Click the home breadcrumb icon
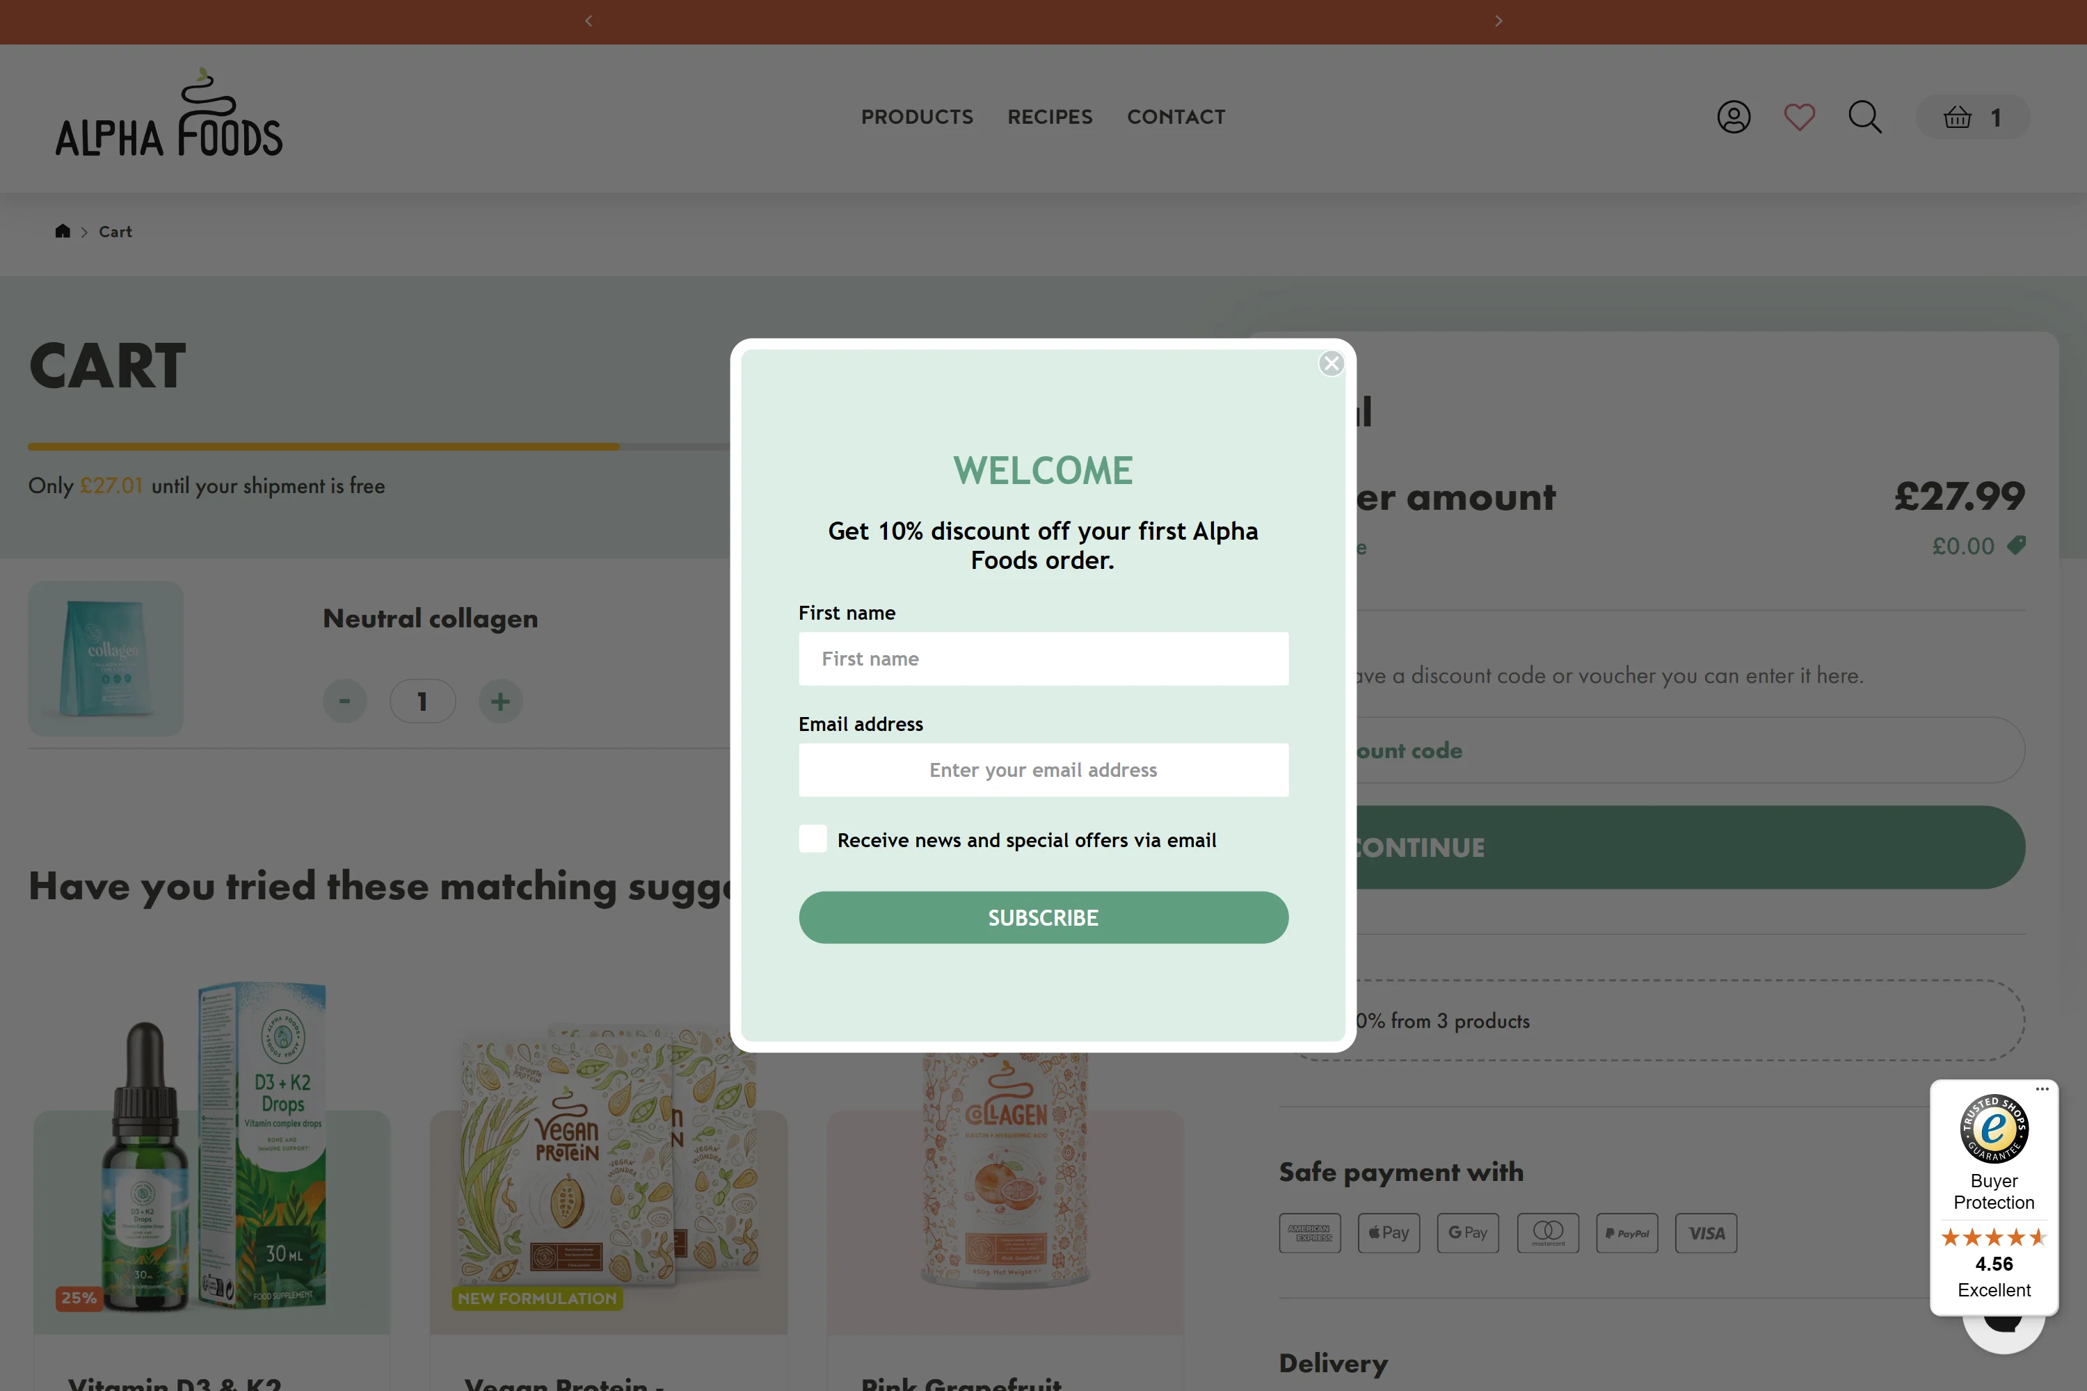This screenshot has width=2087, height=1391. click(62, 232)
